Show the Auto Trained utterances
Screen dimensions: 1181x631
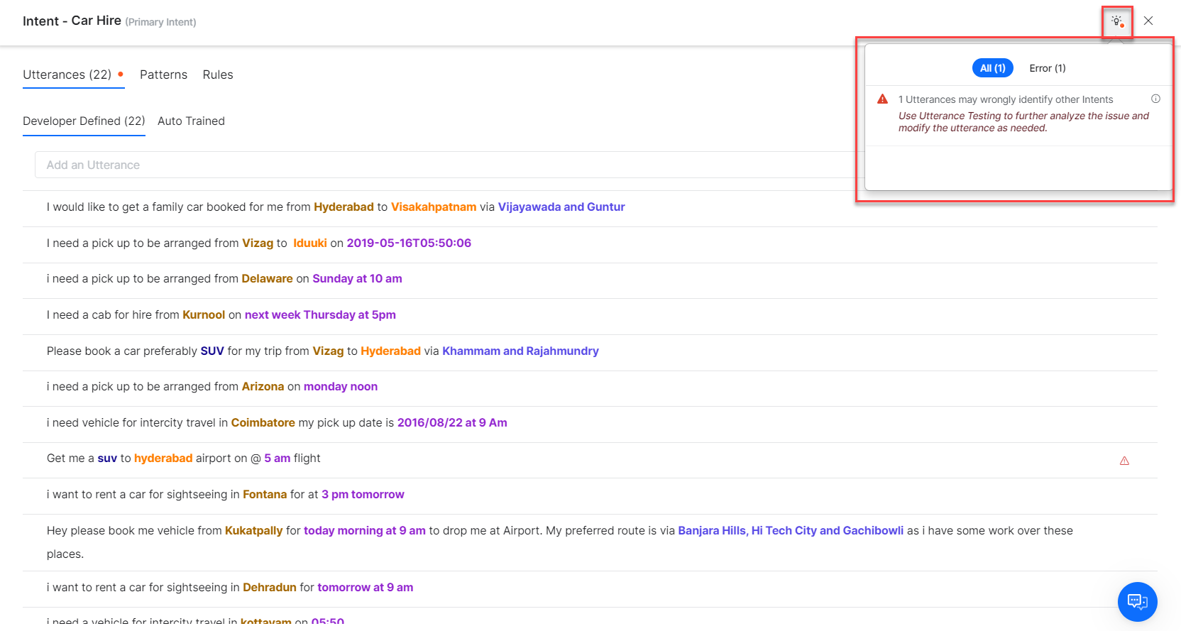coord(191,121)
